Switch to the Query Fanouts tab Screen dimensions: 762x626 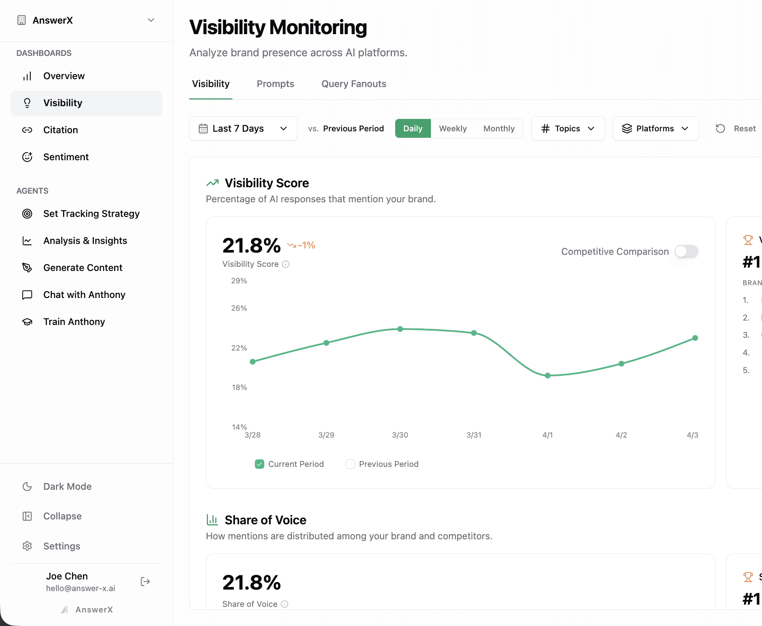[x=354, y=84]
